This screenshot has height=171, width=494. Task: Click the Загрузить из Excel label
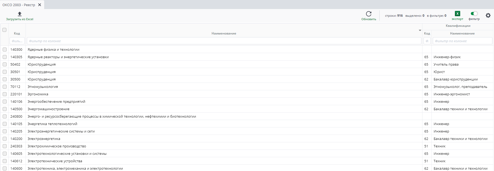pyautogui.click(x=20, y=19)
